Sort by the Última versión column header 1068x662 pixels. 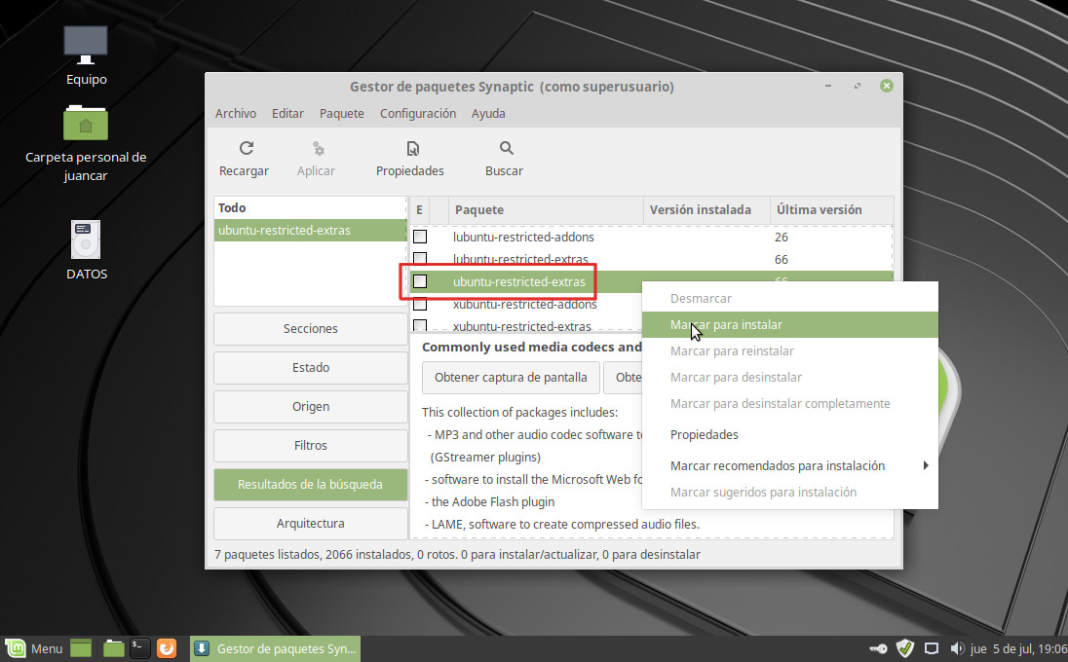click(819, 209)
